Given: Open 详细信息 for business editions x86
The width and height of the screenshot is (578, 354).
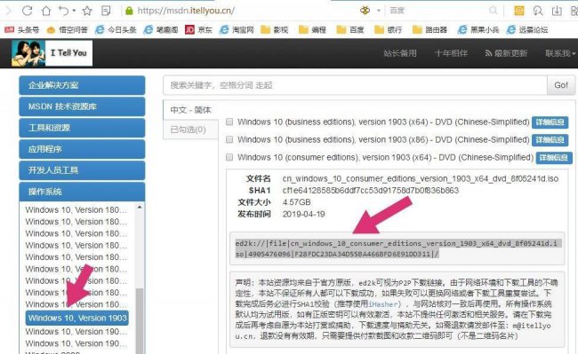Looking at the screenshot, I should coord(550,139).
